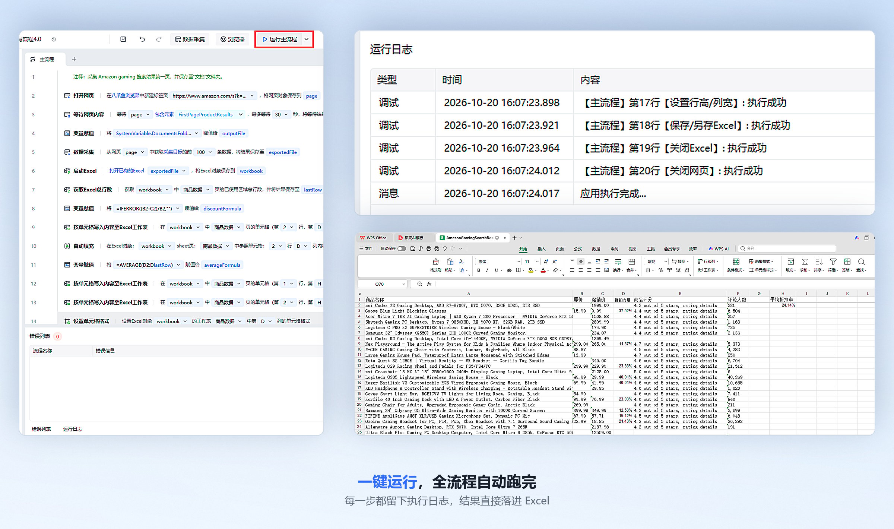Open the 文件 menu in WPS

click(366, 248)
